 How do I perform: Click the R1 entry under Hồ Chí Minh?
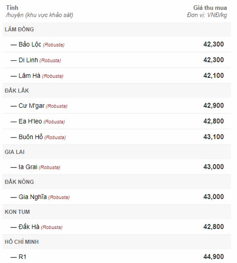click(23, 257)
